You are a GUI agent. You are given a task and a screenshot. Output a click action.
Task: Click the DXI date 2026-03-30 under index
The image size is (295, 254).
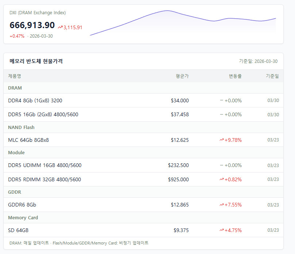41,36
